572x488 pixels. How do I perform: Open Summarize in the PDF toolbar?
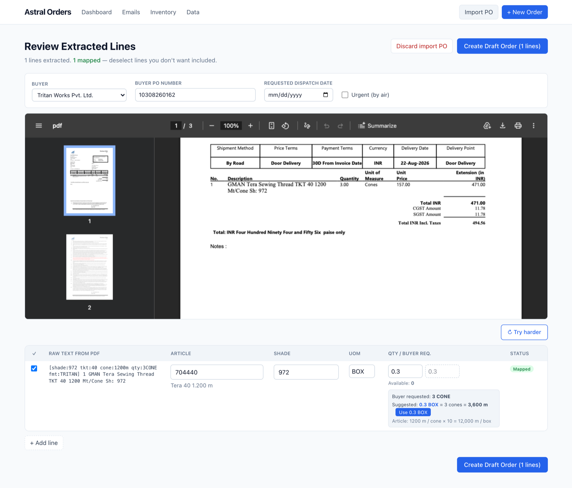click(x=377, y=126)
